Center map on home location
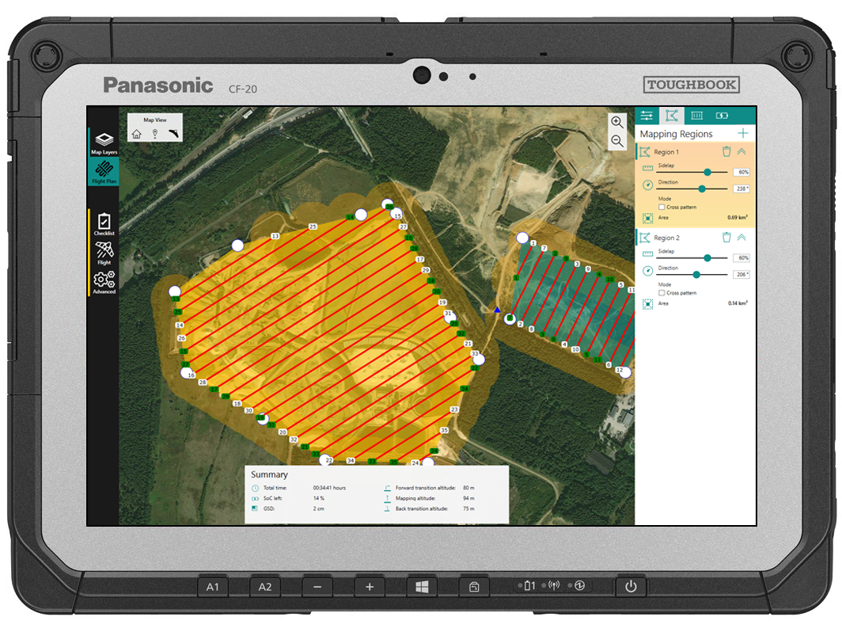 (x=137, y=134)
